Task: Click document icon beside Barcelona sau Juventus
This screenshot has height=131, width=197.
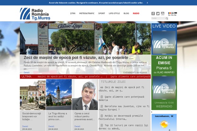Action: point(102,106)
